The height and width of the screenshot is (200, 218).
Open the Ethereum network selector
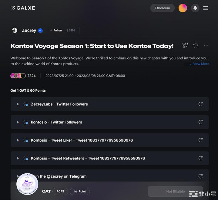click(x=163, y=8)
